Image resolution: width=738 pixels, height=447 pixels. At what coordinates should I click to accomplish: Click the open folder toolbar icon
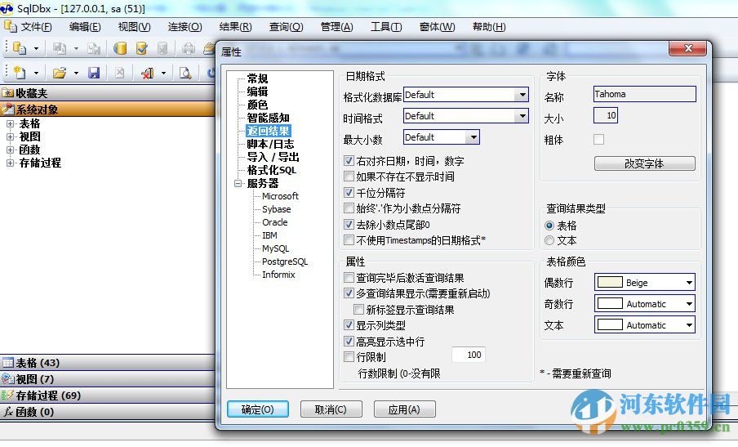(60, 73)
